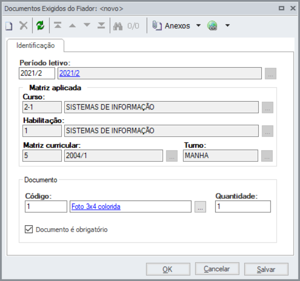The image size is (300, 281).
Task: Go to next record arrow
Action: [x=87, y=26]
